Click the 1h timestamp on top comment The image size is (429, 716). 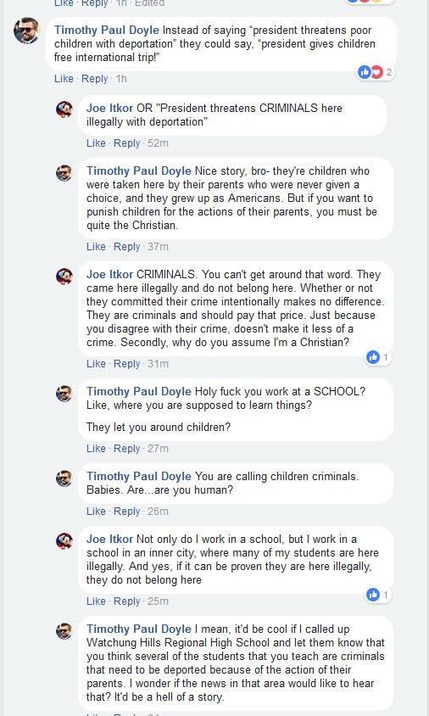121,79
